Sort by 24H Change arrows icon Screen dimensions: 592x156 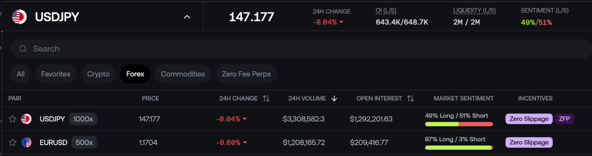[266, 99]
